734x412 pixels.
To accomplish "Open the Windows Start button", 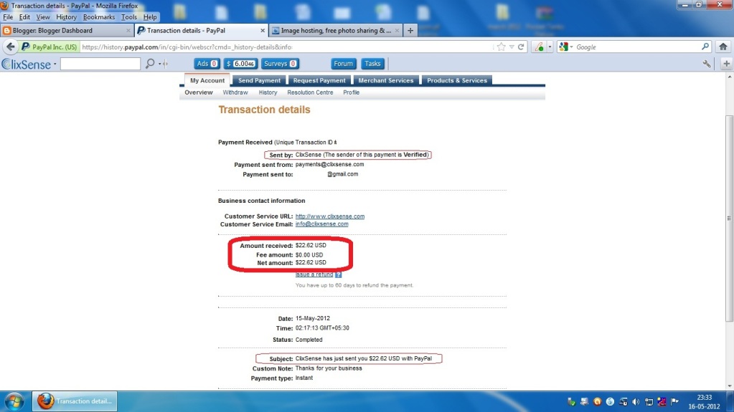I will 14,401.
